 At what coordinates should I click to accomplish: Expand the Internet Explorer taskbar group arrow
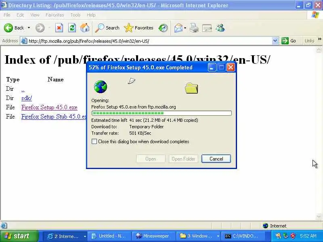[x=85, y=236]
